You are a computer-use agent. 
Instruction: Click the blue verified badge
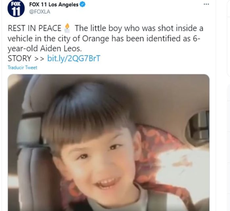pyautogui.click(x=82, y=5)
